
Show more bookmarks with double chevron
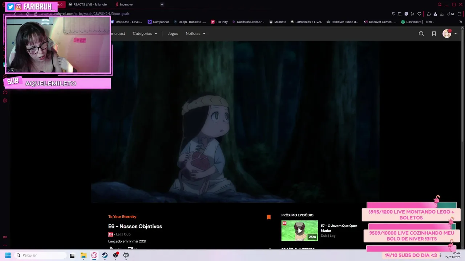pos(461,22)
